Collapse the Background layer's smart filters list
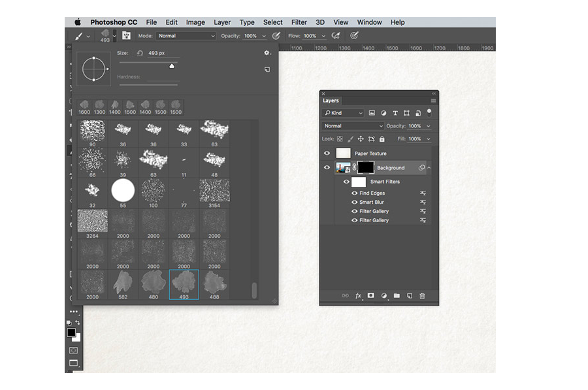 [429, 168]
